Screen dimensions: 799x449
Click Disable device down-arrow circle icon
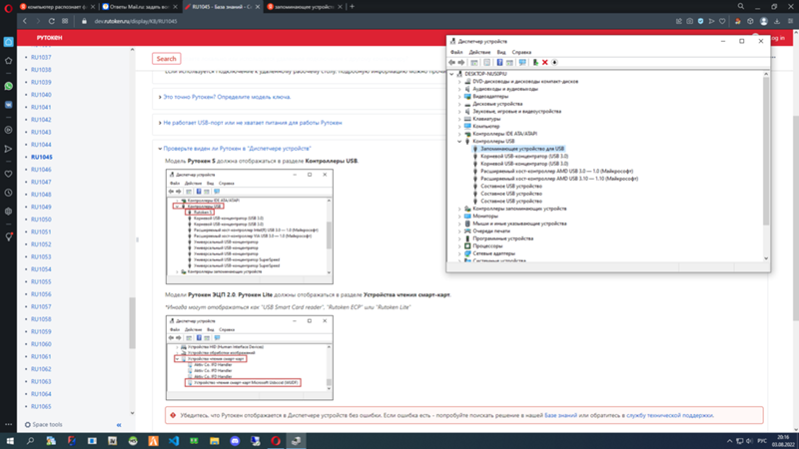554,62
